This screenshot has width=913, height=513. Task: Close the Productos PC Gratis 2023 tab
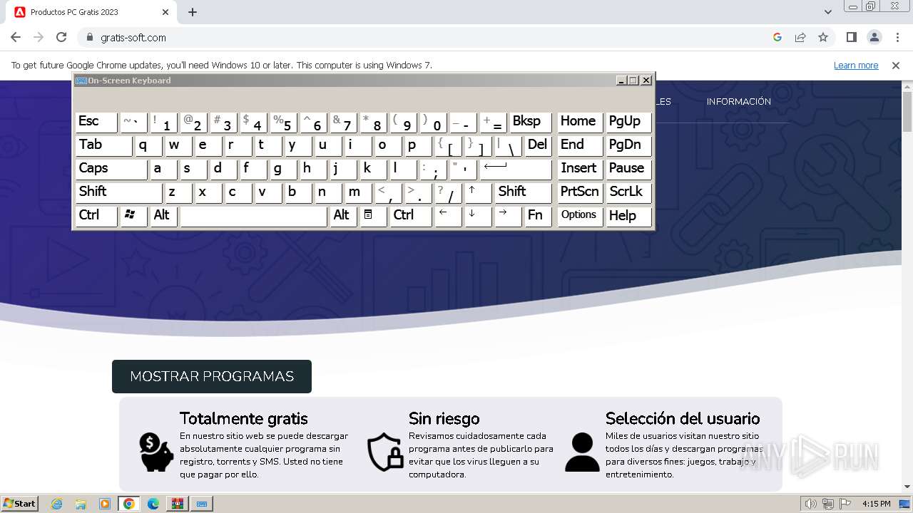click(165, 12)
